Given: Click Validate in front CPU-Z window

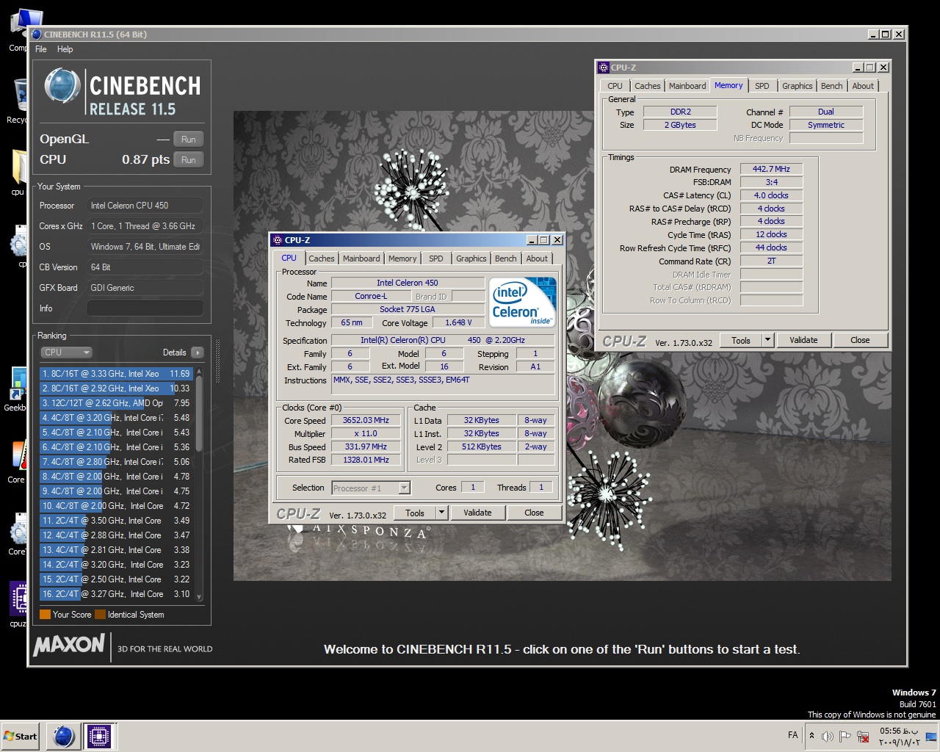Looking at the screenshot, I should click(x=477, y=513).
